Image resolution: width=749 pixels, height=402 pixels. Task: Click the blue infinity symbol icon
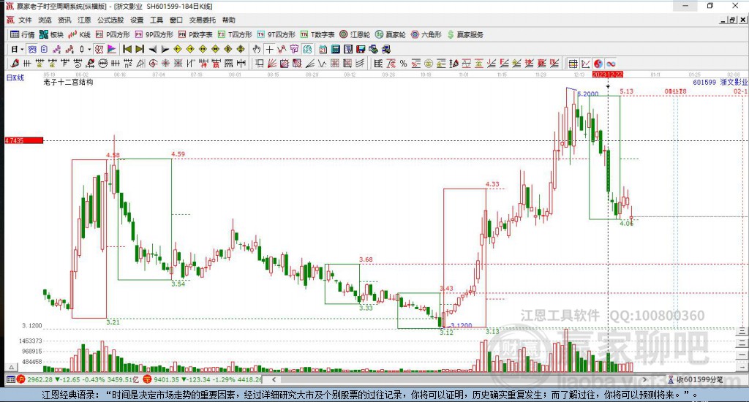611,64
